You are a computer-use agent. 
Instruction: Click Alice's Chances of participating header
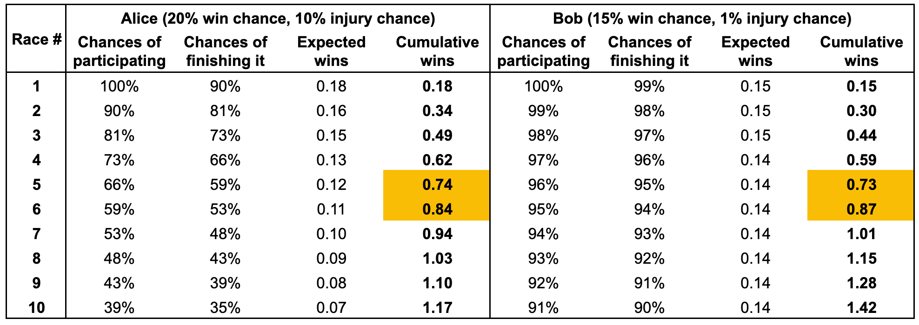[x=120, y=51]
